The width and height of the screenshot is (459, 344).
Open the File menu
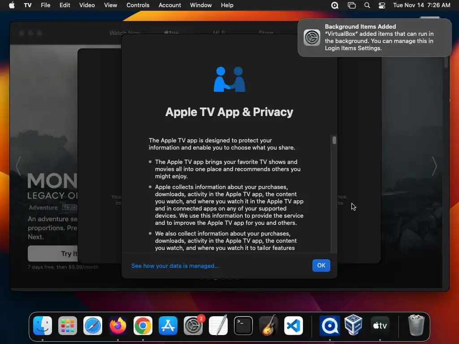pyautogui.click(x=45, y=5)
